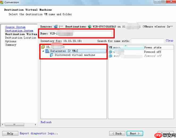Click the Discovered virtual machine folder icon
The width and height of the screenshot is (176, 138).
click(x=52, y=55)
